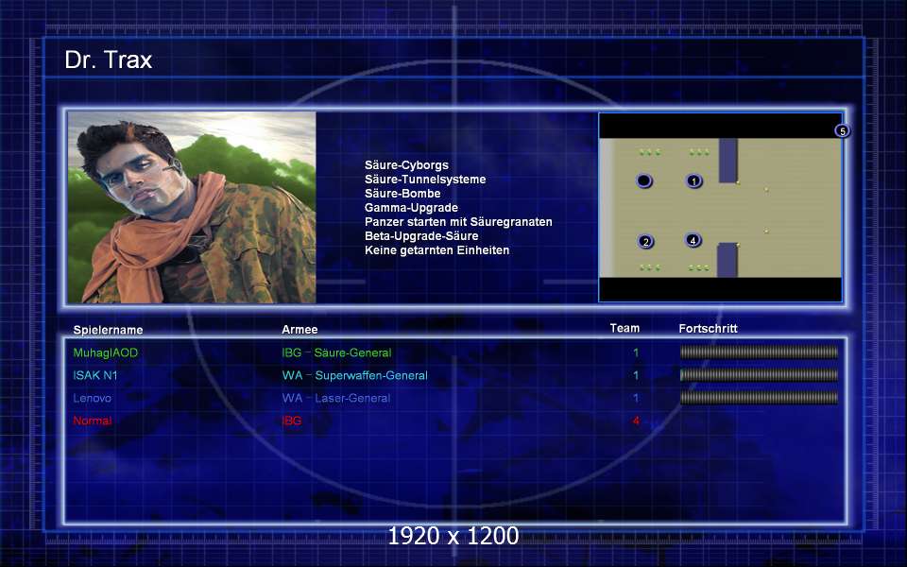Click the 'Beta-Upgrade-Säure' ability line
Viewport: 907px width, 567px height.
[421, 236]
